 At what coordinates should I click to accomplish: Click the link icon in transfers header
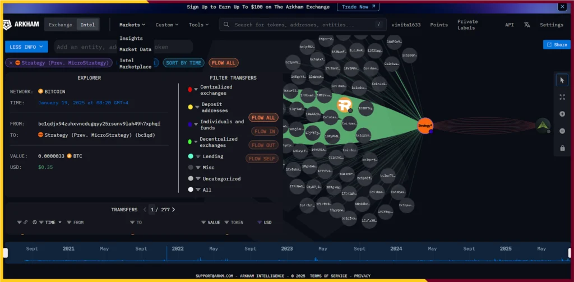pos(25,223)
